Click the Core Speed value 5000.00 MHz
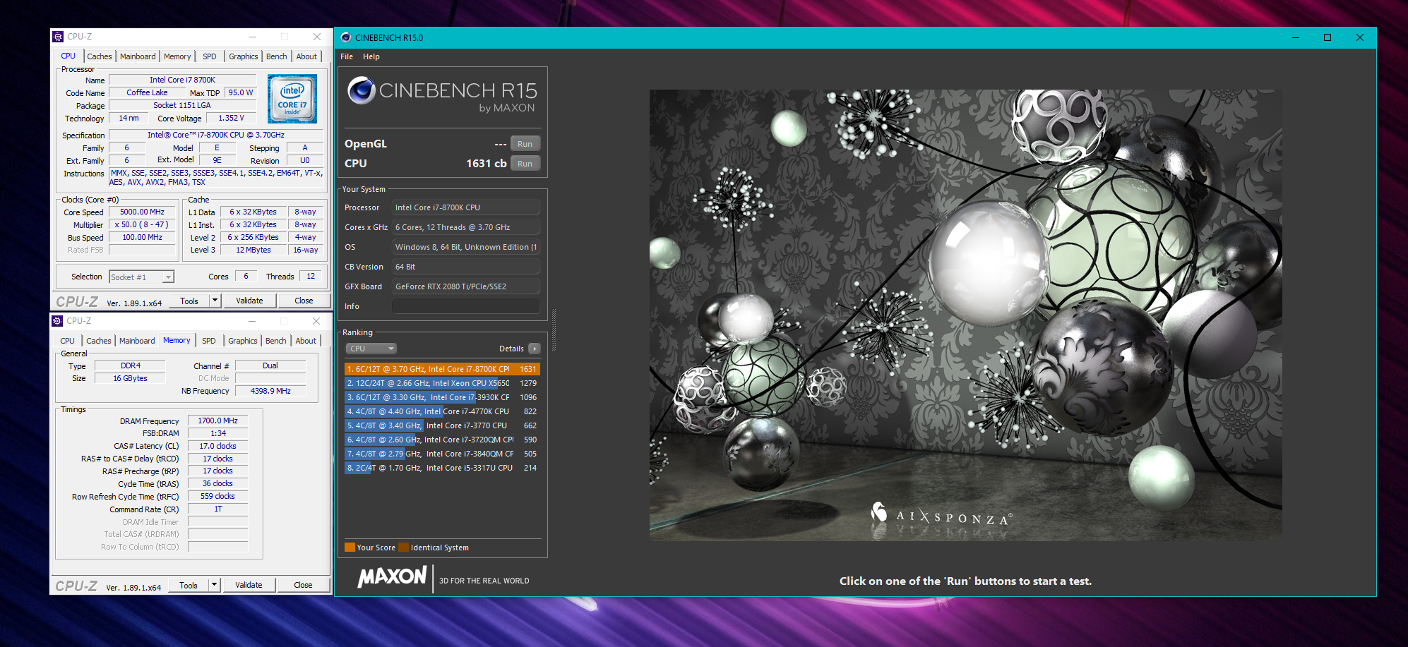Screen dimensions: 1408x647 coord(142,212)
